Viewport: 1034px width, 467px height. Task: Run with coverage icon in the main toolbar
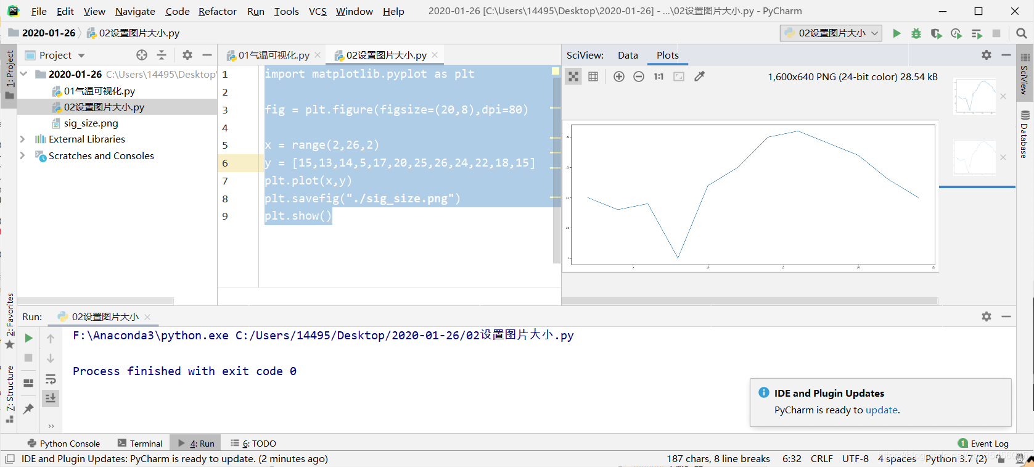point(936,33)
